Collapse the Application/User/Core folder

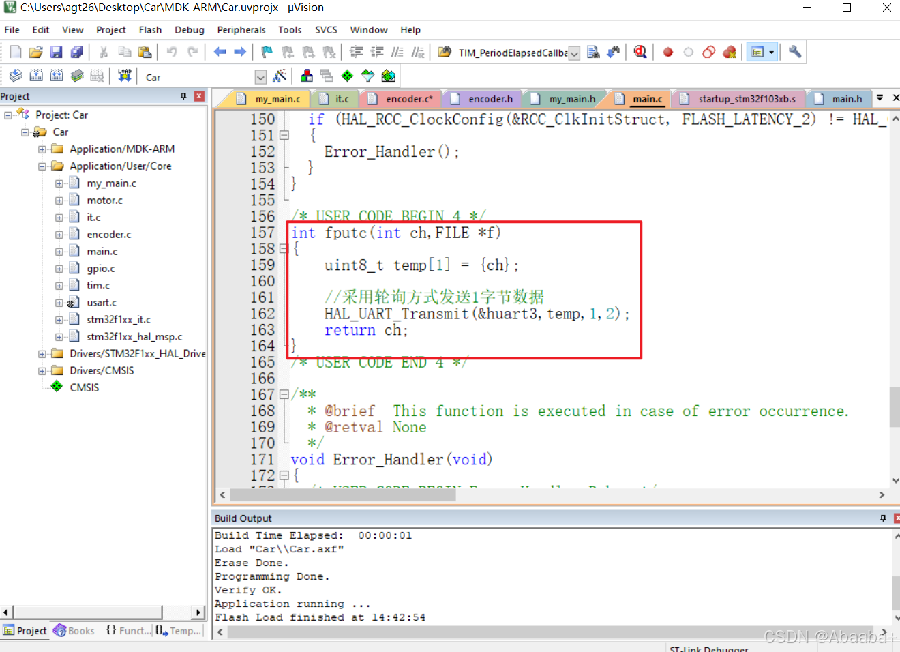point(42,166)
